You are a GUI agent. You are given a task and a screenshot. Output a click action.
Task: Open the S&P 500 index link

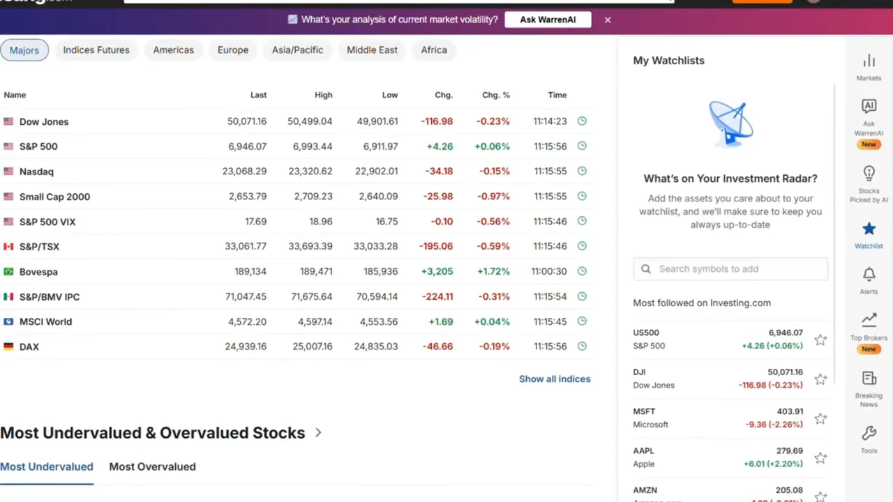38,146
